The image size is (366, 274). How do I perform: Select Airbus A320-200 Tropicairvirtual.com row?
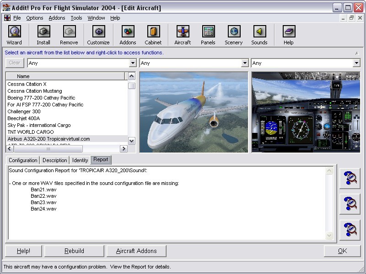coord(67,139)
